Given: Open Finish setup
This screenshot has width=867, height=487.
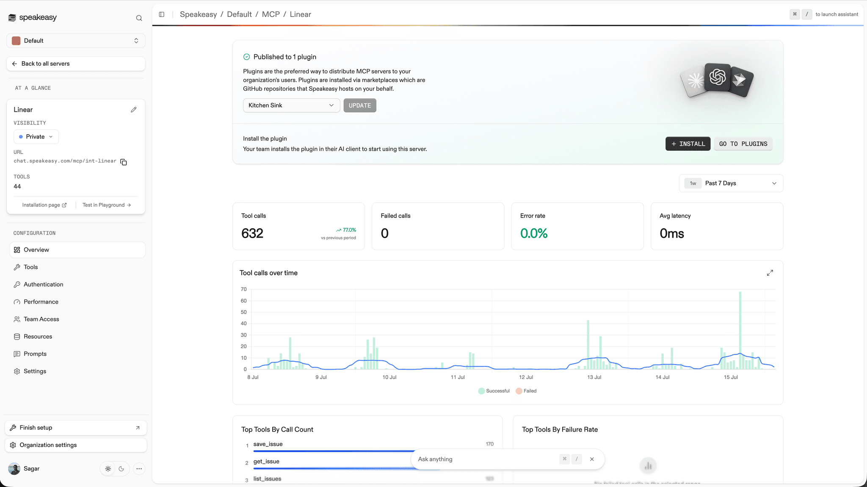Looking at the screenshot, I should click(76, 428).
